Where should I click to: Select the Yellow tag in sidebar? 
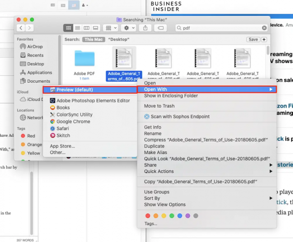31,153
